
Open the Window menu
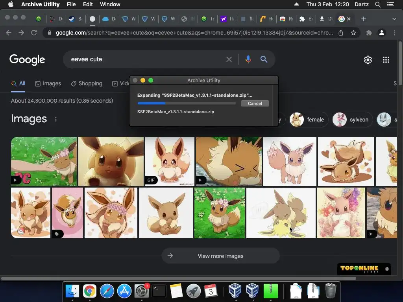pos(110,4)
